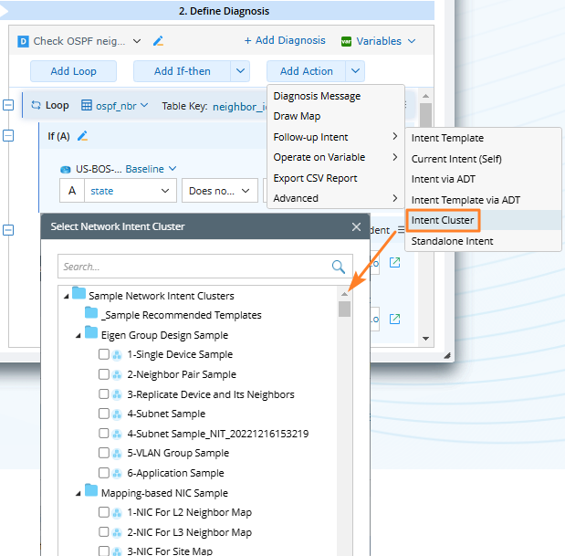Open the Check OSPF diagnosis dropdown chevron
565x556 pixels.
point(137,41)
